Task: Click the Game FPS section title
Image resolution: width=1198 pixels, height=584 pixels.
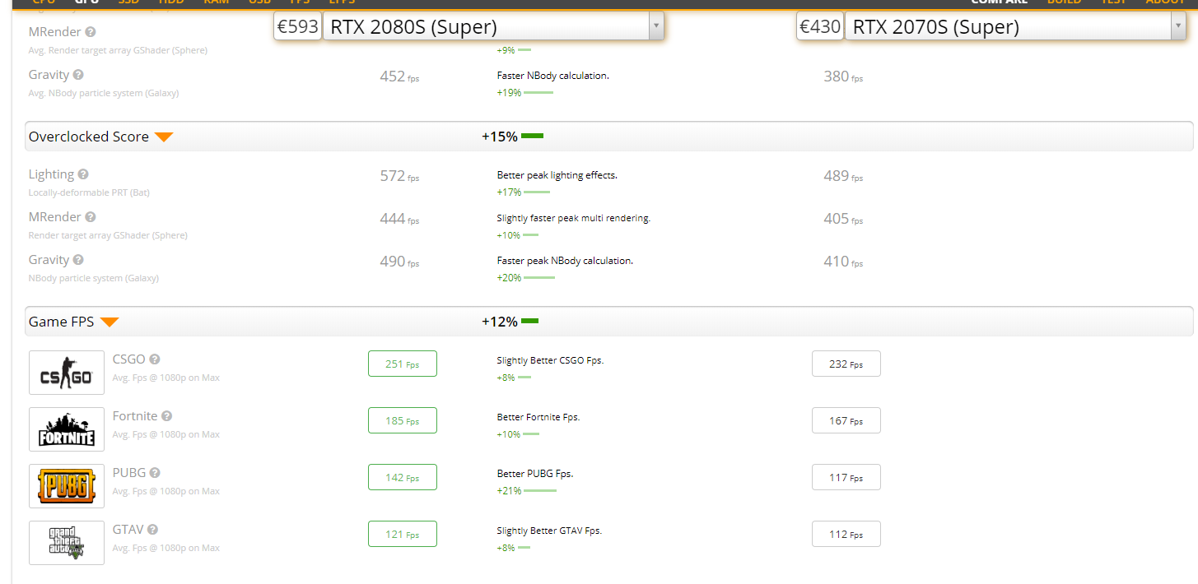Action: click(x=62, y=322)
